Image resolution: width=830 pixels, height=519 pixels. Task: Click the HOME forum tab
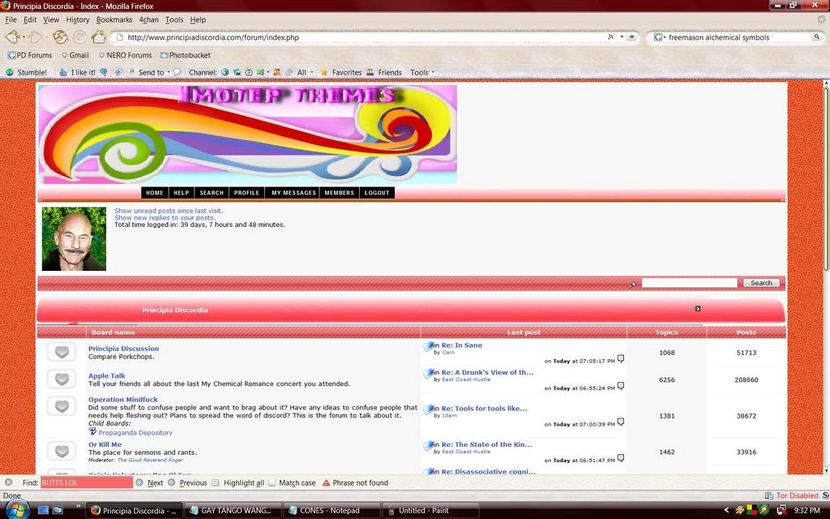click(155, 193)
